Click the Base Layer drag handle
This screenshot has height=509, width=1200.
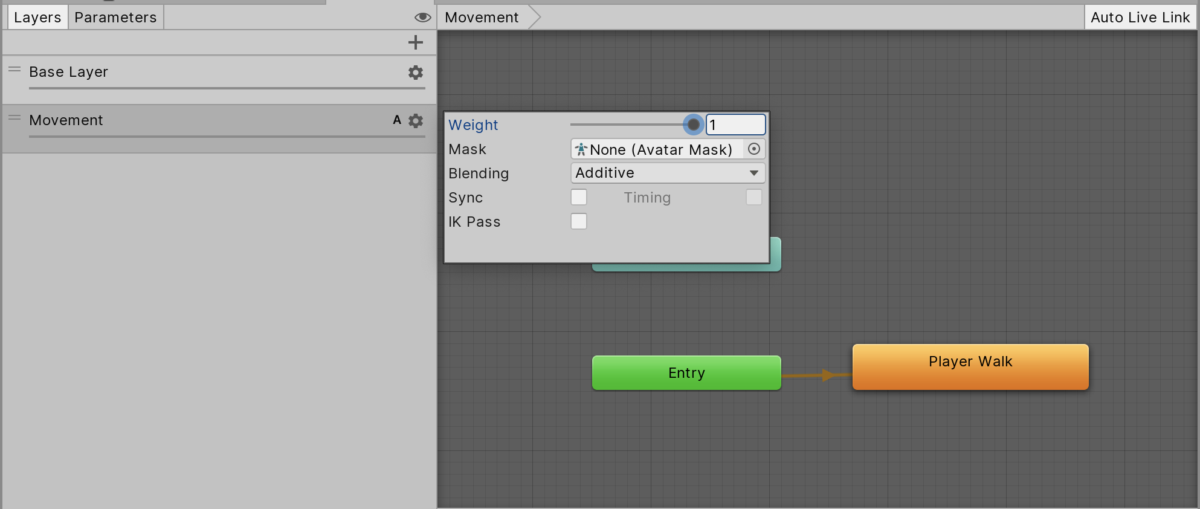pos(15,70)
